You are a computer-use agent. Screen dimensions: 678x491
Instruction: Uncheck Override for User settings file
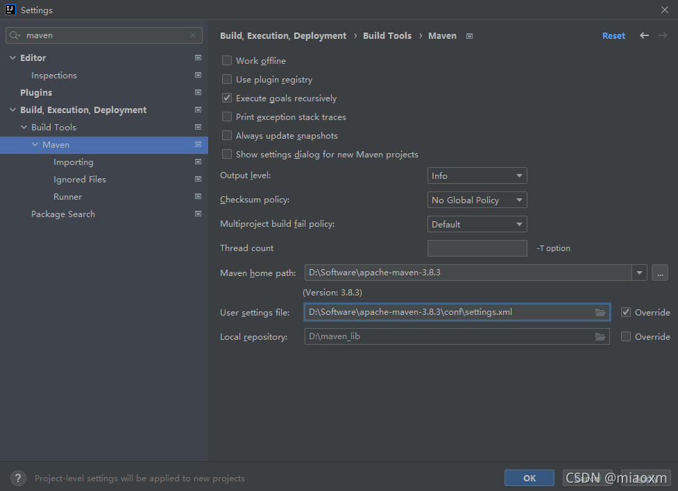(x=626, y=312)
